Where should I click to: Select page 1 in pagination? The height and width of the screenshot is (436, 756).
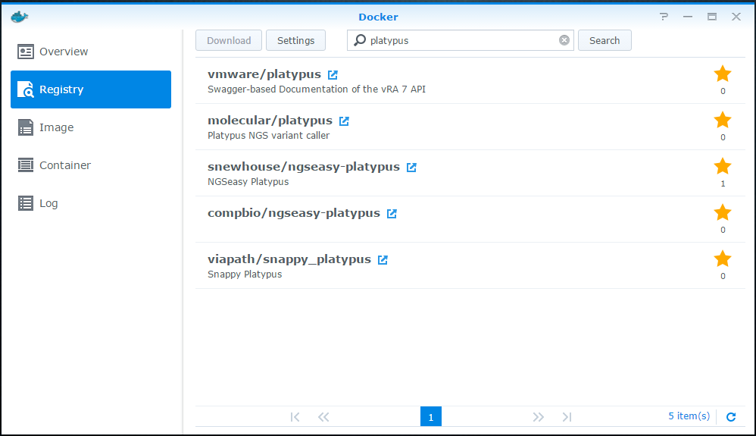tap(430, 416)
